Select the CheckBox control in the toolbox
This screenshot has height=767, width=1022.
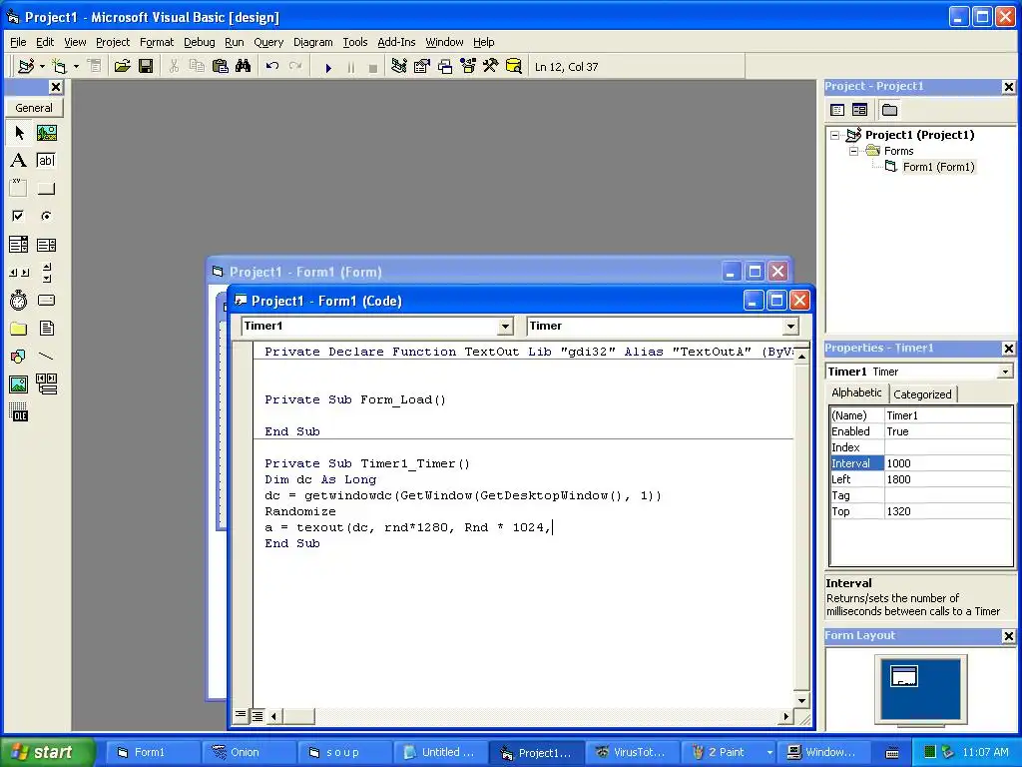tap(19, 216)
